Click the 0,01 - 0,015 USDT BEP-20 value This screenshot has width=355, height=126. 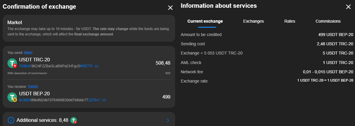tap(328, 72)
